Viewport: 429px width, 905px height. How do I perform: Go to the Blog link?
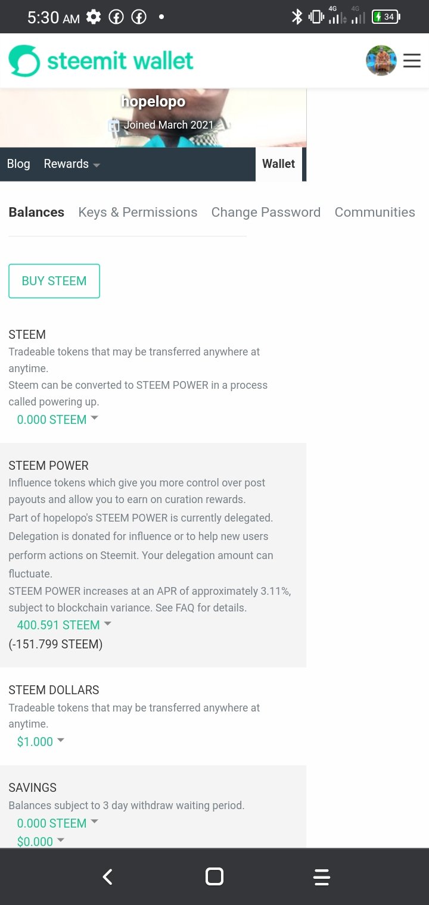pyautogui.click(x=18, y=164)
